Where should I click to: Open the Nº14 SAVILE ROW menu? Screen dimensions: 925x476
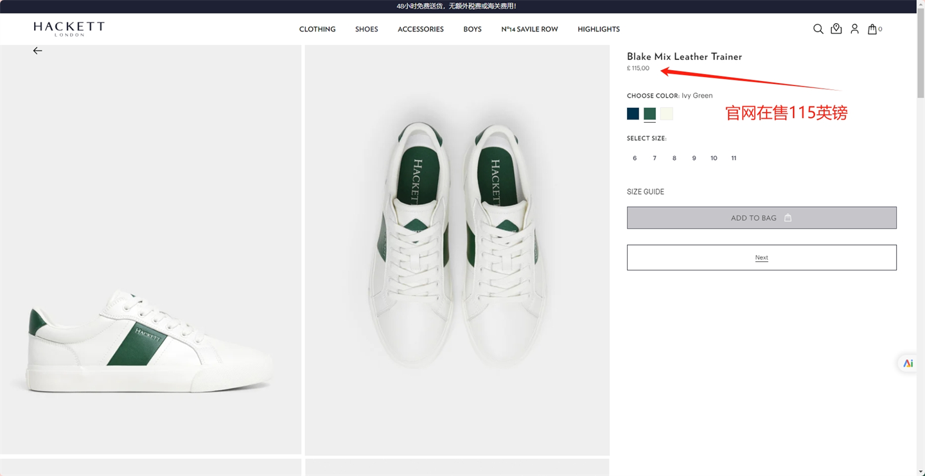529,30
